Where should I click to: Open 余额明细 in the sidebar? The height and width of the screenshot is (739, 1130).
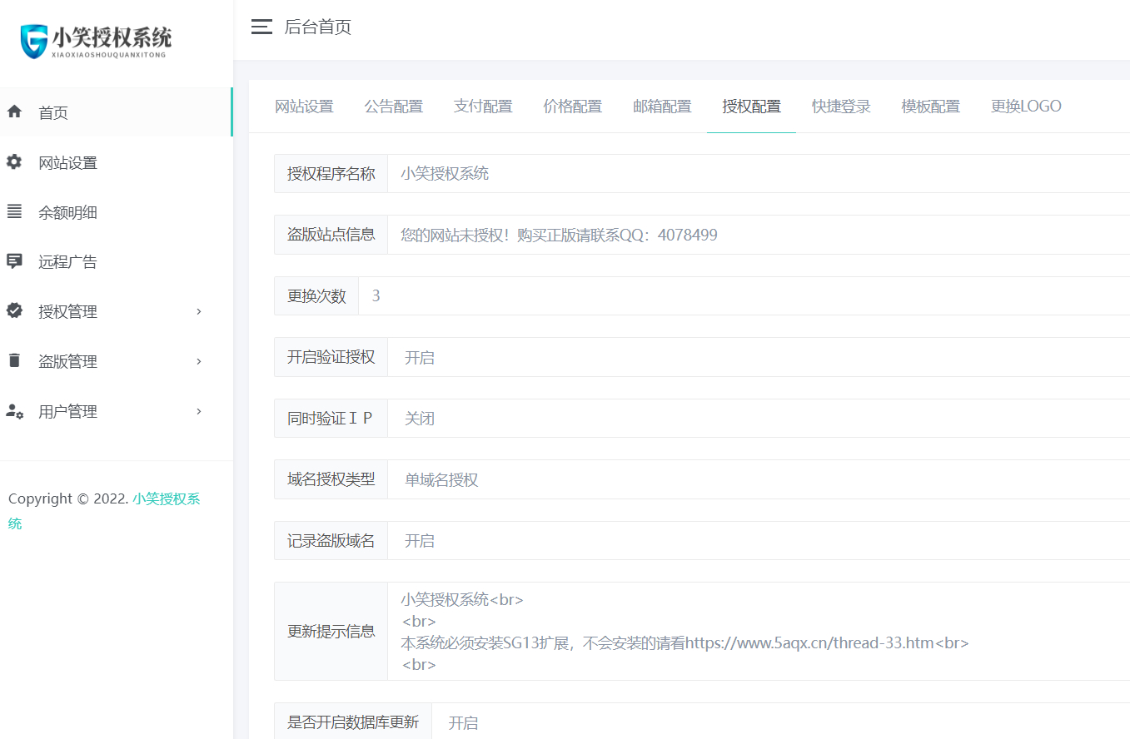point(116,212)
